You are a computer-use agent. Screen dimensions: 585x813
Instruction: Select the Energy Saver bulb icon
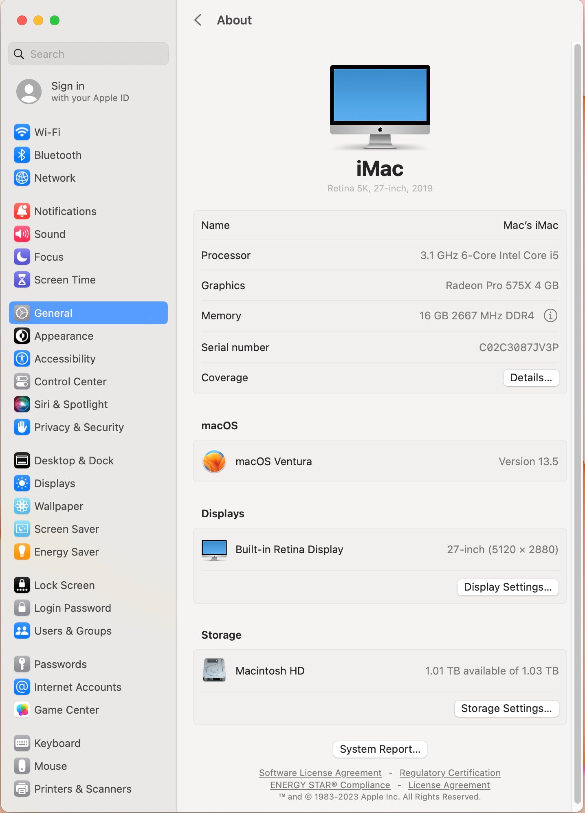tap(22, 552)
